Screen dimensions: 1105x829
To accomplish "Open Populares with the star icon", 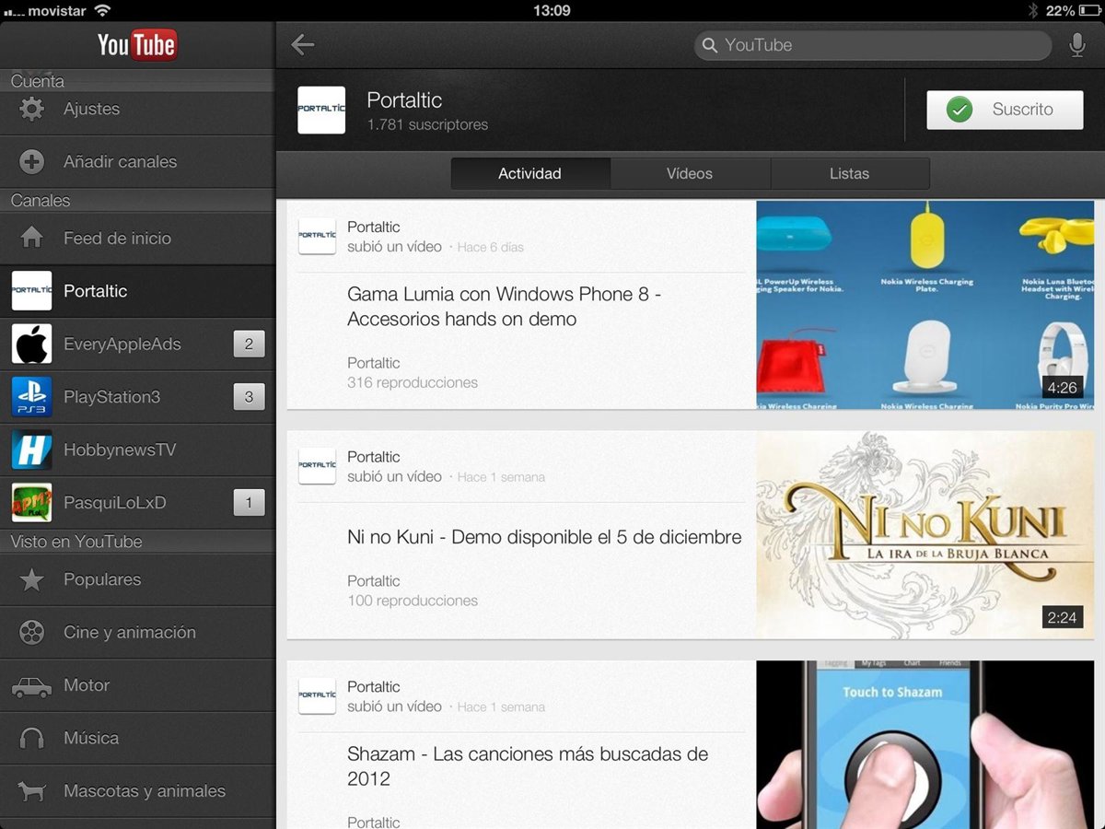I will pyautogui.click(x=32, y=579).
